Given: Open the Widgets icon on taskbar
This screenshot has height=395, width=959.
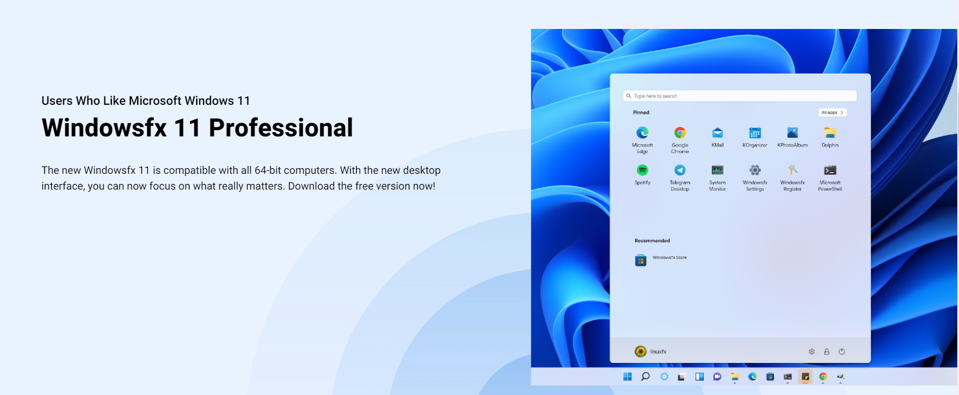Looking at the screenshot, I should [x=699, y=377].
